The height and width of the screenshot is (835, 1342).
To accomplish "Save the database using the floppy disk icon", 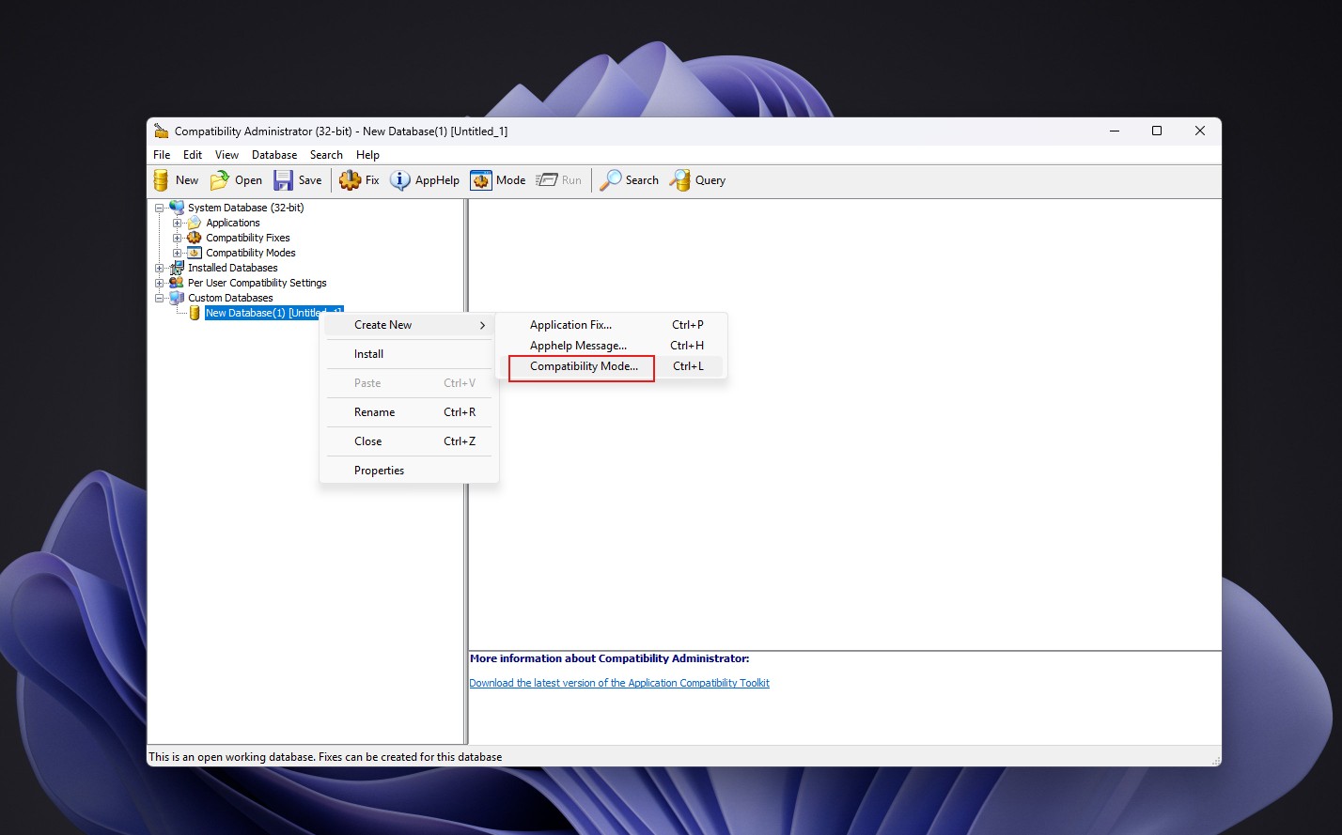I will (283, 180).
